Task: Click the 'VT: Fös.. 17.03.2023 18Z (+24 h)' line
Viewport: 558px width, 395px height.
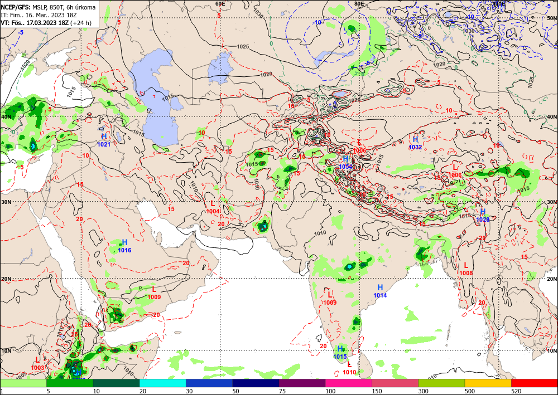Action: point(46,23)
